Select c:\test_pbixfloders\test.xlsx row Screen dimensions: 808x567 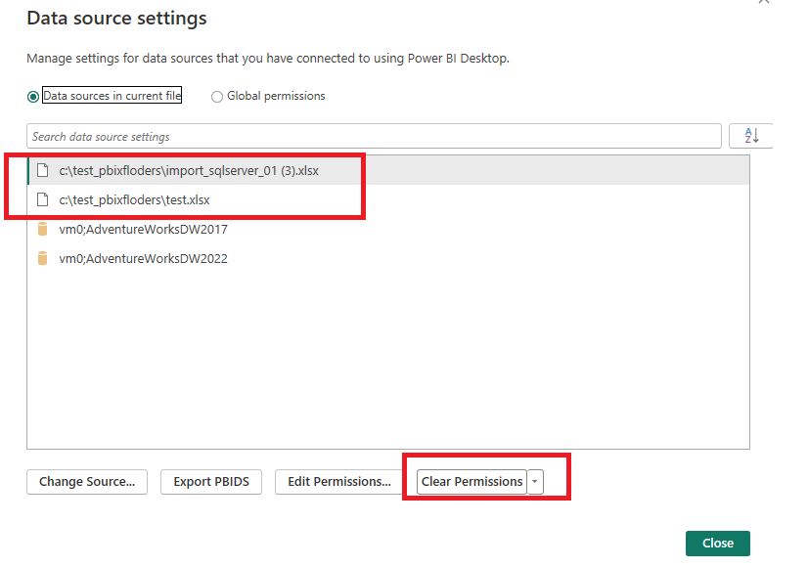click(388, 199)
